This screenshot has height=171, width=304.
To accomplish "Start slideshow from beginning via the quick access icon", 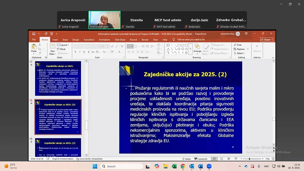I will 51,34.
